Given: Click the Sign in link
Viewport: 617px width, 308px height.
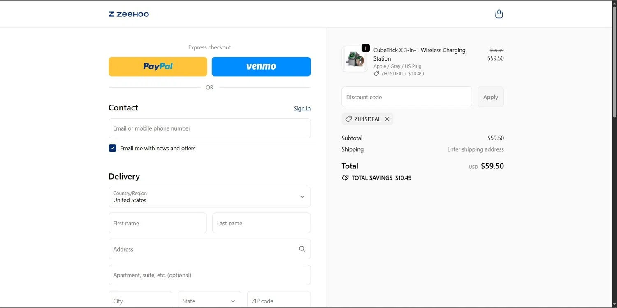Looking at the screenshot, I should 302,108.
